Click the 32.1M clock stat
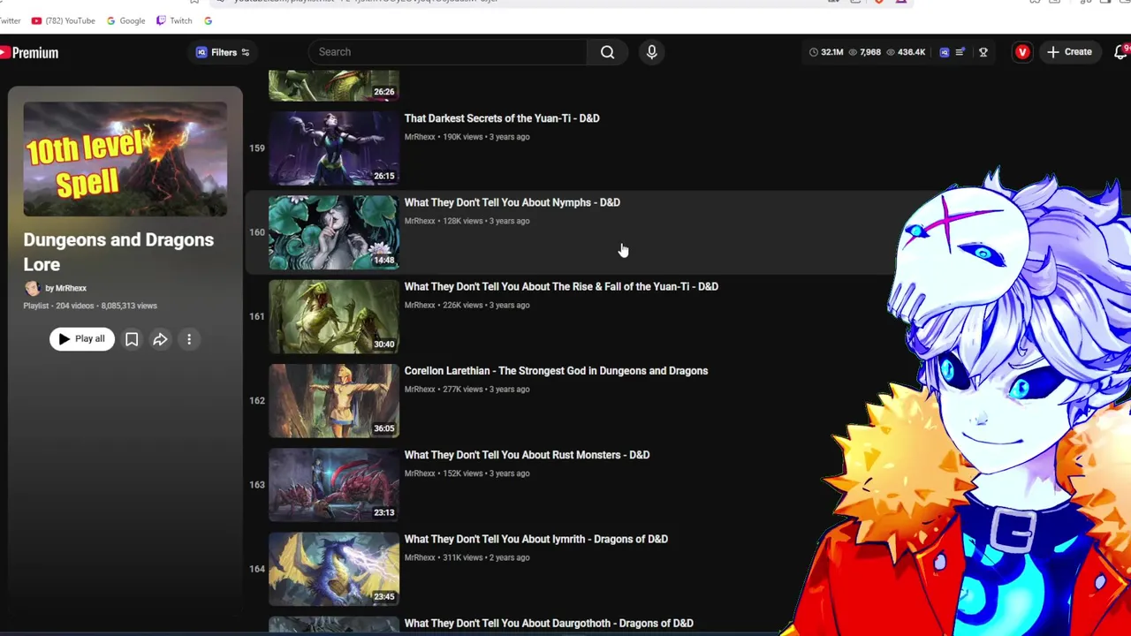 pos(825,52)
